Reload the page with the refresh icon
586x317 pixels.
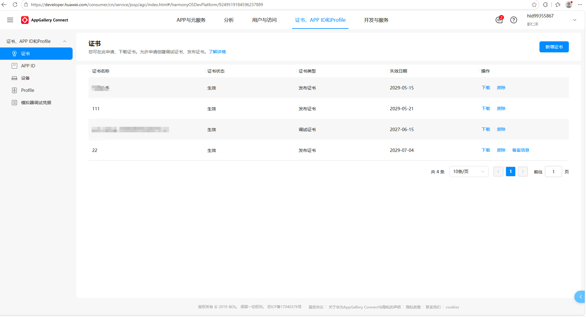coord(15,5)
